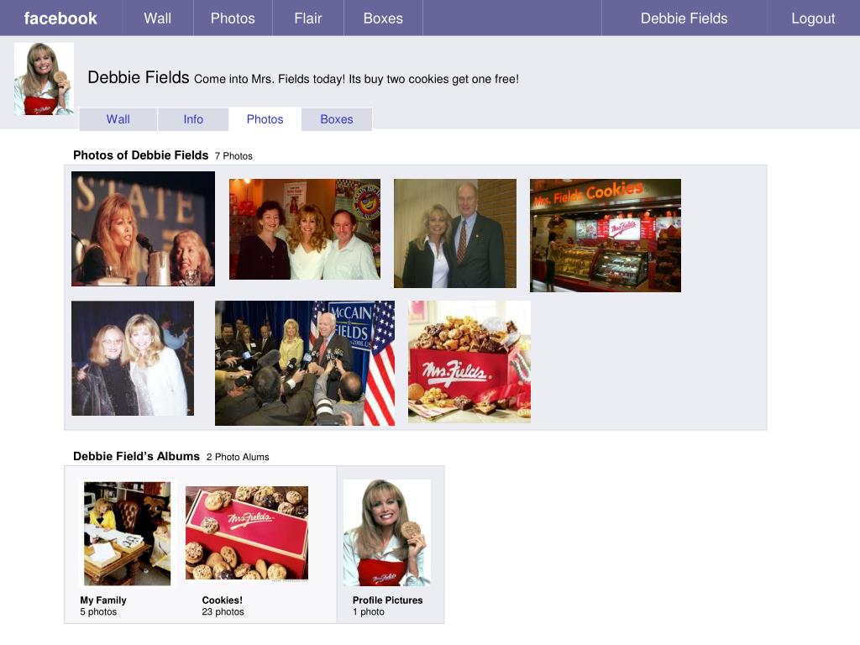Viewport: 860px width, 645px height.
Task: Click the facebook logo in the top bar
Action: click(x=60, y=18)
